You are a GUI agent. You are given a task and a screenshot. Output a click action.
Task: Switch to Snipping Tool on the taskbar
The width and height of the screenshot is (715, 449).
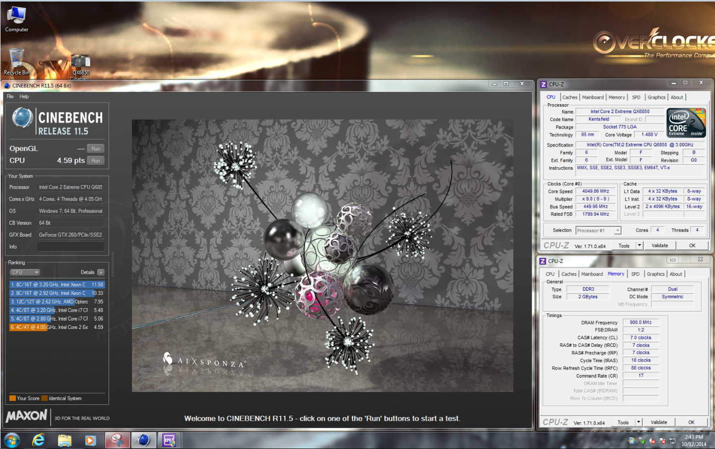point(118,440)
